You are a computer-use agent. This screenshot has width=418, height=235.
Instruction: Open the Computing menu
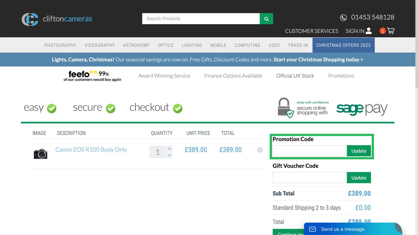[248, 45]
